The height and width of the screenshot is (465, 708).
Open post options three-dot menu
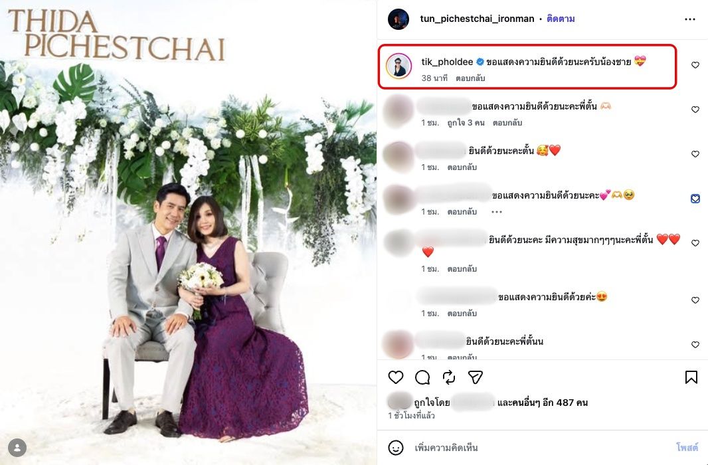pos(690,19)
